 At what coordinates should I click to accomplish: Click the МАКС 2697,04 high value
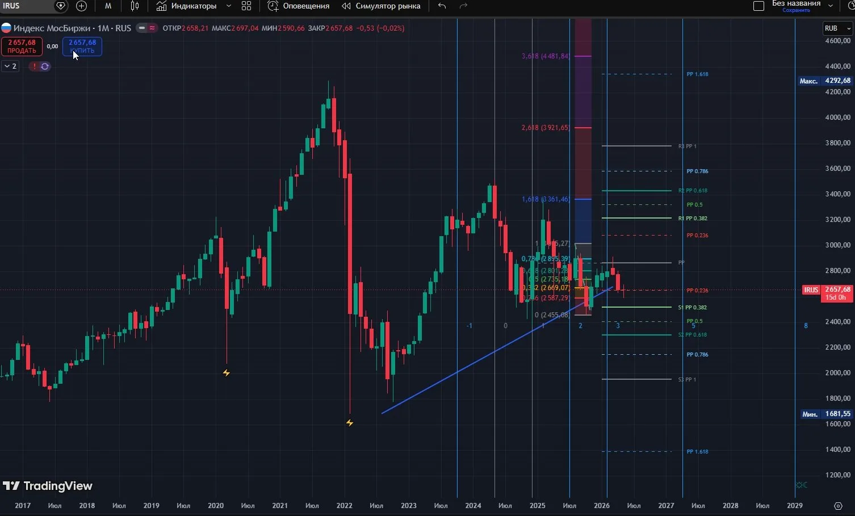point(235,28)
